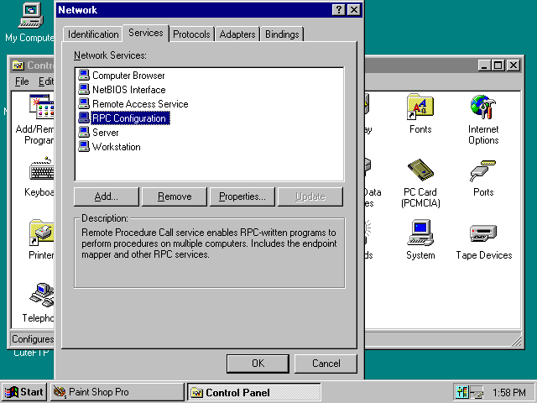
Task: Minimize the Control Panel window
Action: click(x=485, y=65)
